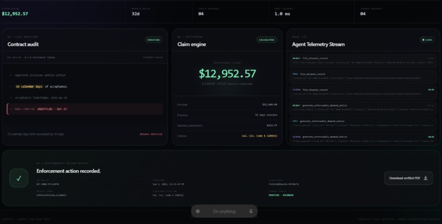442x224 pixels.
Task: Click the § 7.4 Settlement Timing label
Action: [x=39, y=57]
